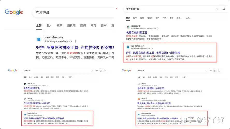Click the ops-coffee.com favicon in the 长图拼接 results
230x129 pixels.
coord(139,114)
